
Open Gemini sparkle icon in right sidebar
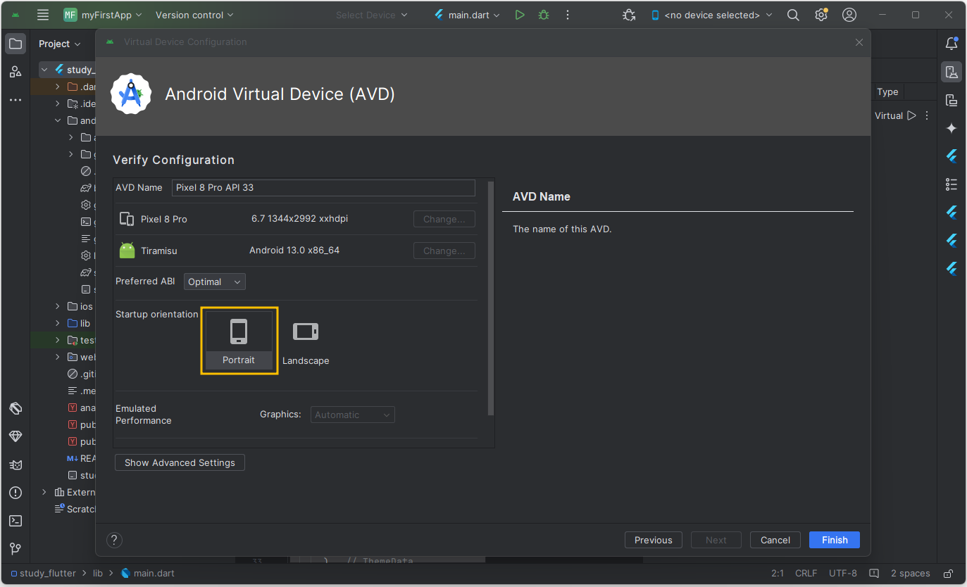pos(952,128)
